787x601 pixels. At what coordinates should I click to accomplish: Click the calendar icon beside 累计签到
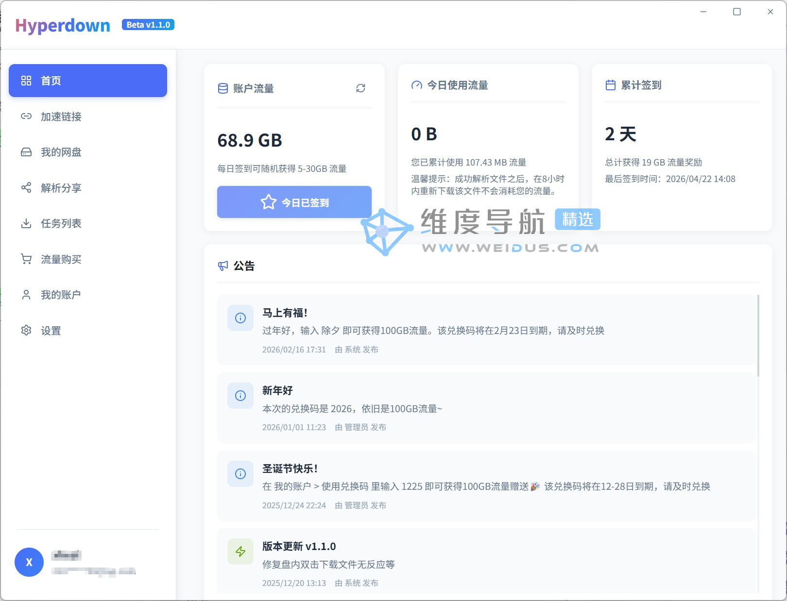click(x=610, y=85)
